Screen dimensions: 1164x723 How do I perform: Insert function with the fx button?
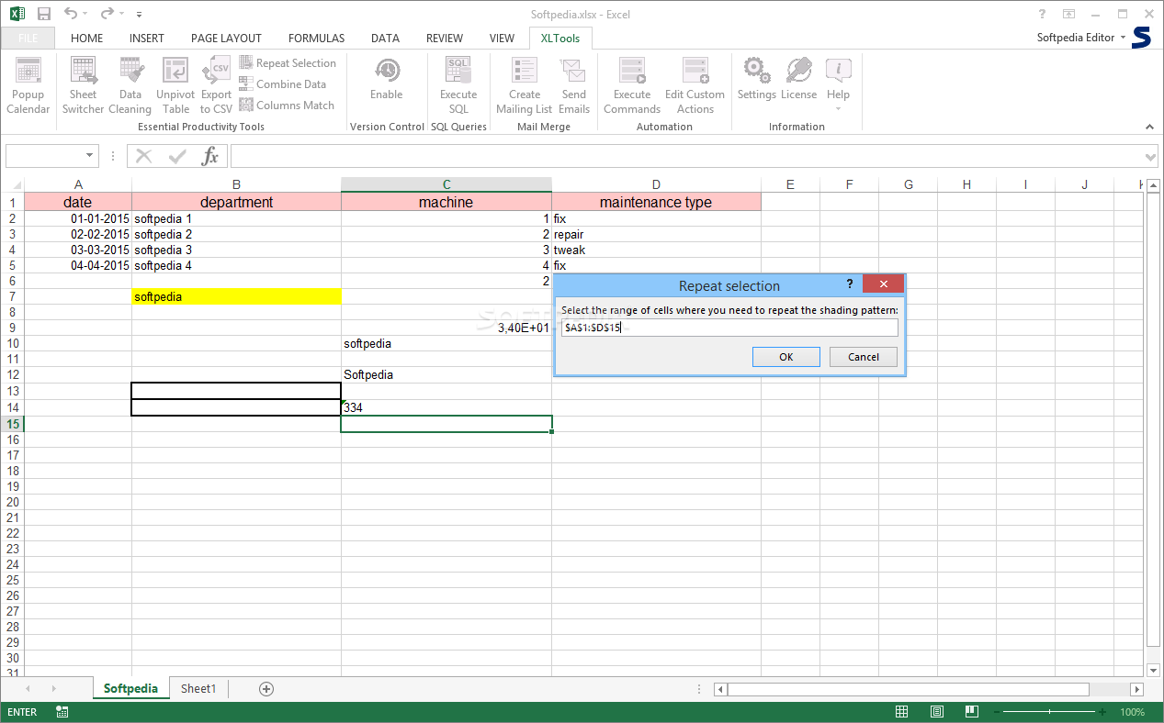tap(210, 156)
